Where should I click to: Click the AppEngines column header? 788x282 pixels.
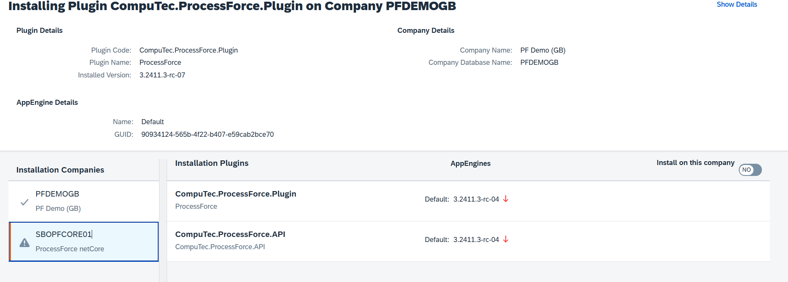pos(470,164)
